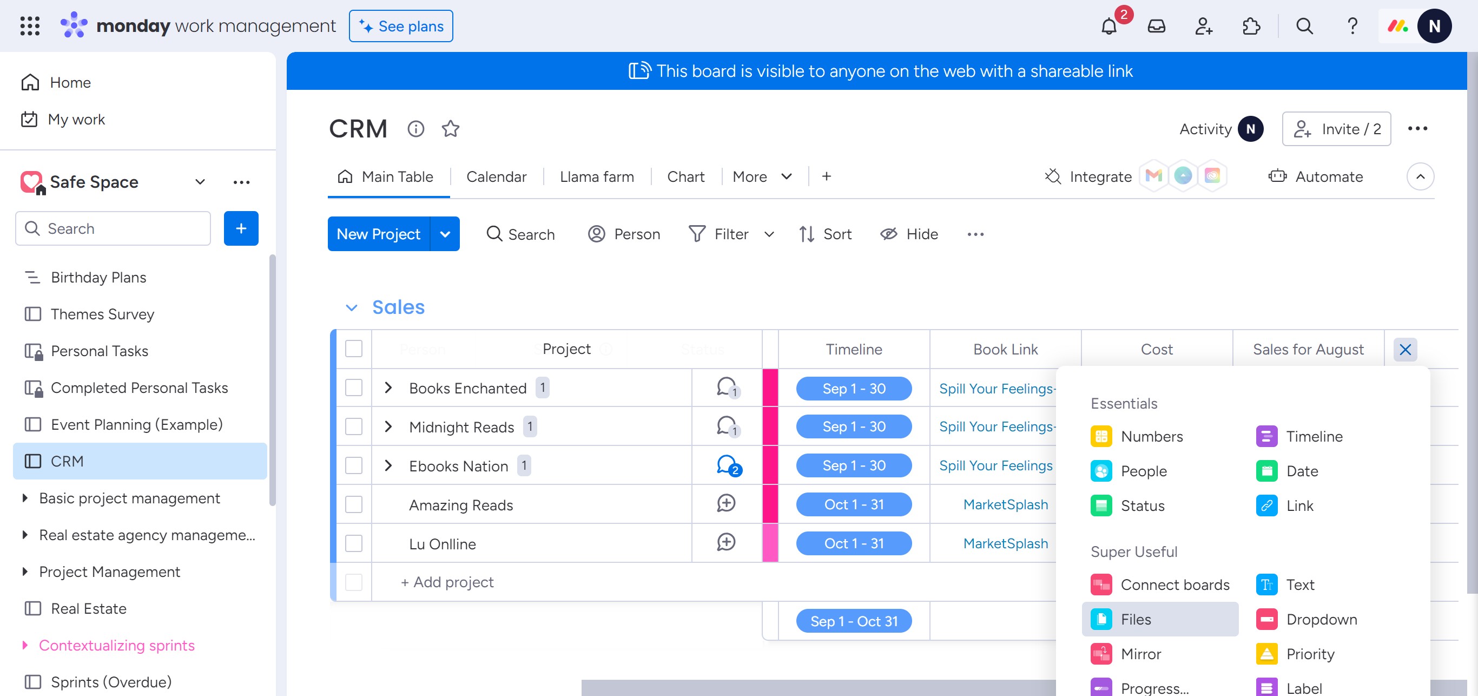Open the notifications bell icon
The height and width of the screenshot is (696, 1478).
1108,27
